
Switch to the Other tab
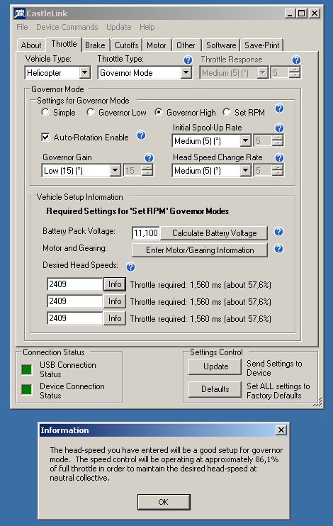(186, 45)
